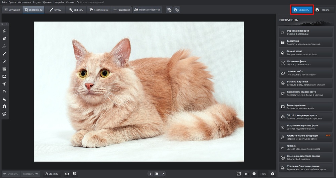Go to previous photo with left chevron
This screenshot has width=336, height=178.
coord(150,174)
